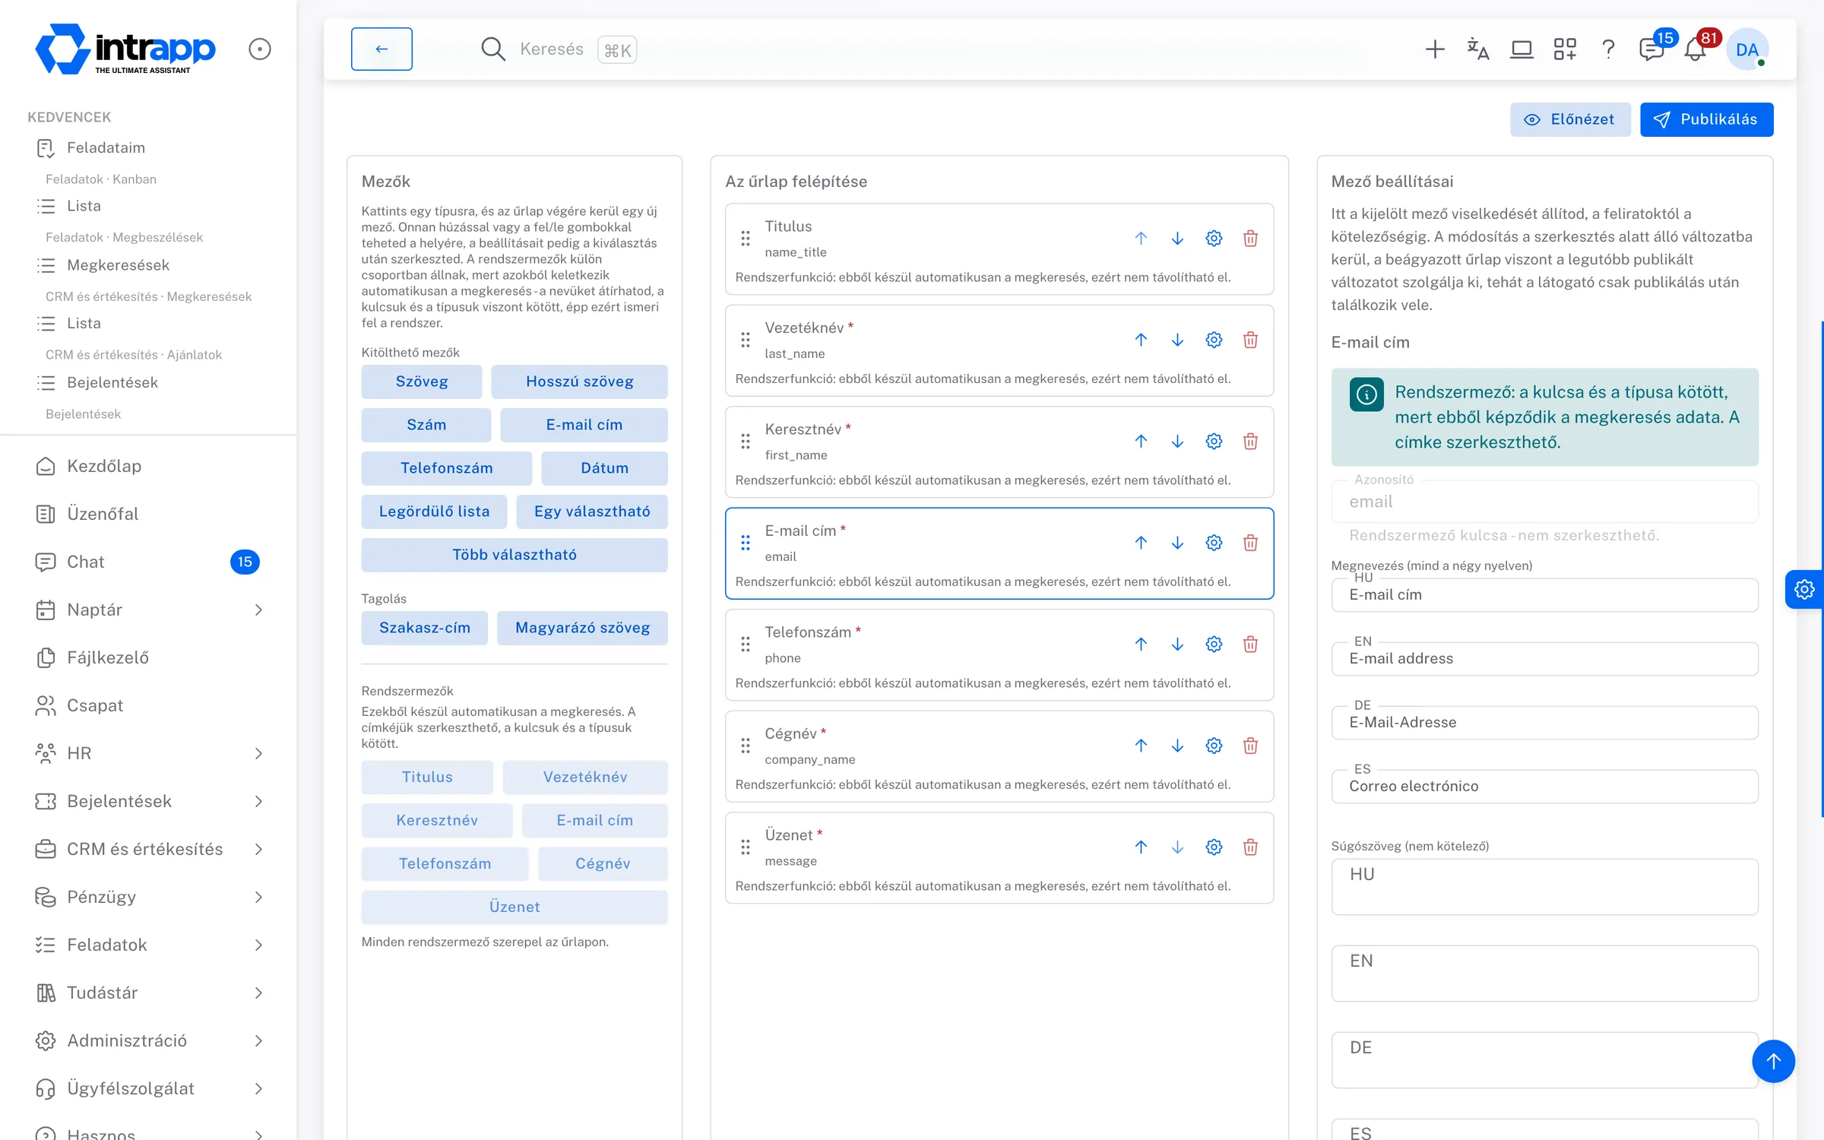Screen dimensions: 1824x1140
Task: Click the DA user avatar
Action: tap(1746, 49)
